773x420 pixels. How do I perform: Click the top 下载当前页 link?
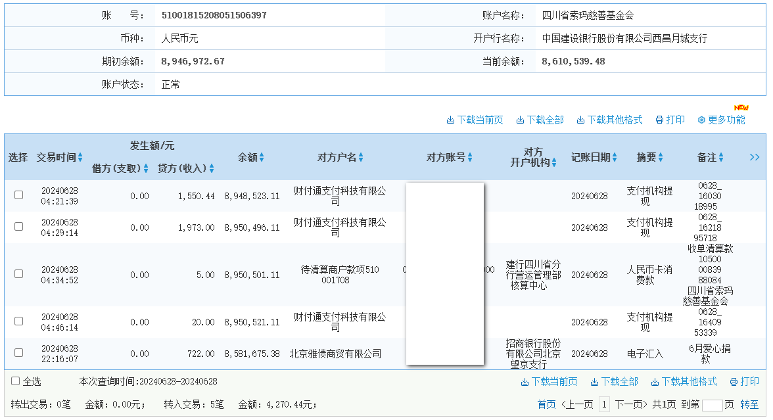pos(480,120)
